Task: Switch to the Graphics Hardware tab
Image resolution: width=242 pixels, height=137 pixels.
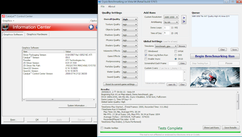Action: (x=37, y=34)
